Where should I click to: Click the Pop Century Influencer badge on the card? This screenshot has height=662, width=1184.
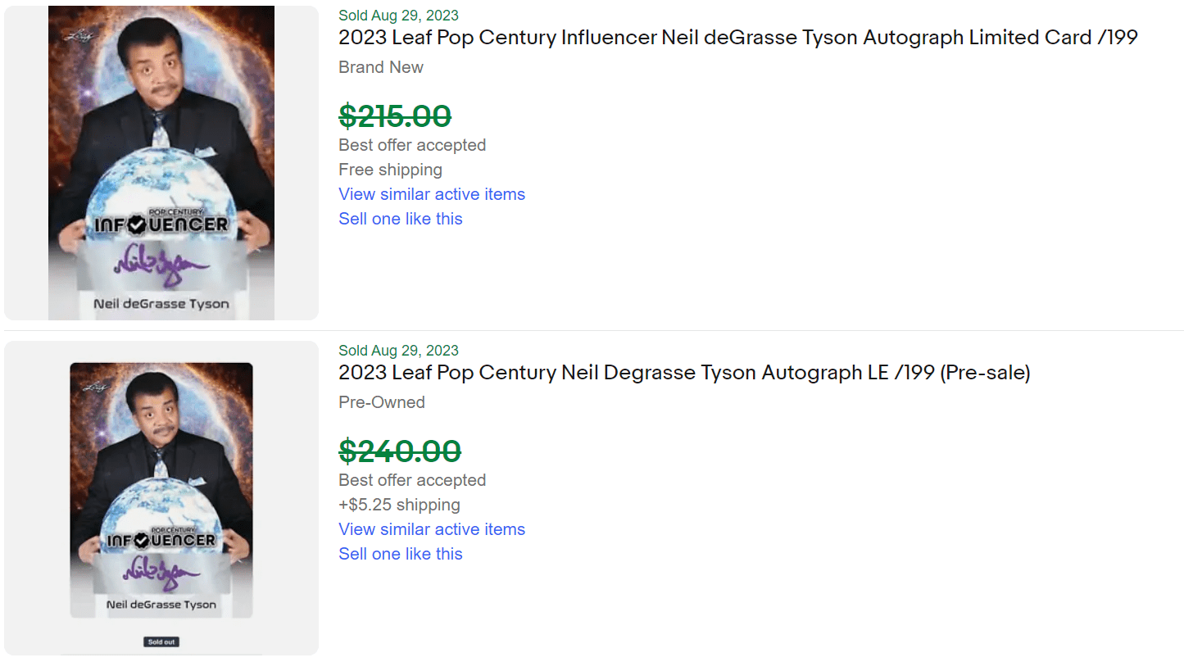(x=161, y=217)
